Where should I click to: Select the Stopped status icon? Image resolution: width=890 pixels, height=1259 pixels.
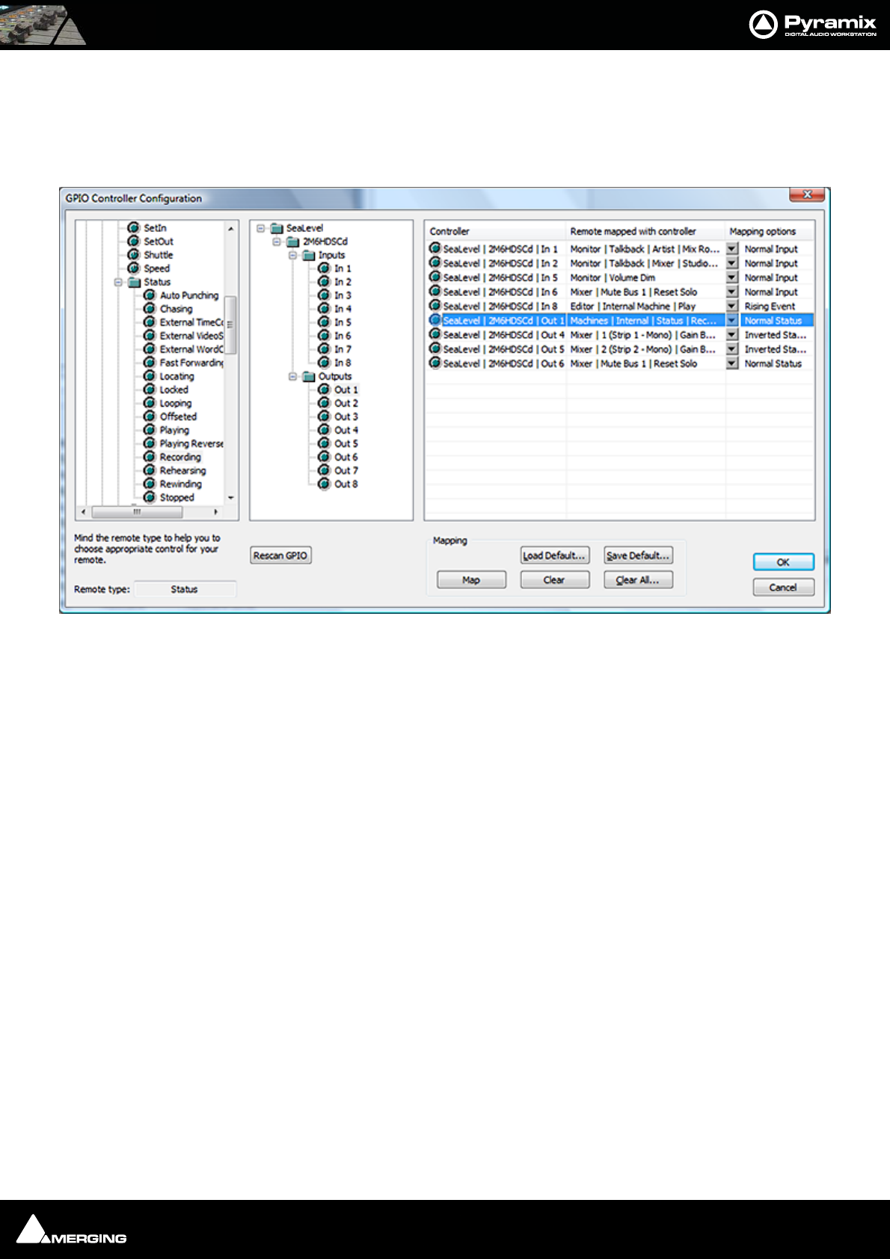click(x=150, y=496)
